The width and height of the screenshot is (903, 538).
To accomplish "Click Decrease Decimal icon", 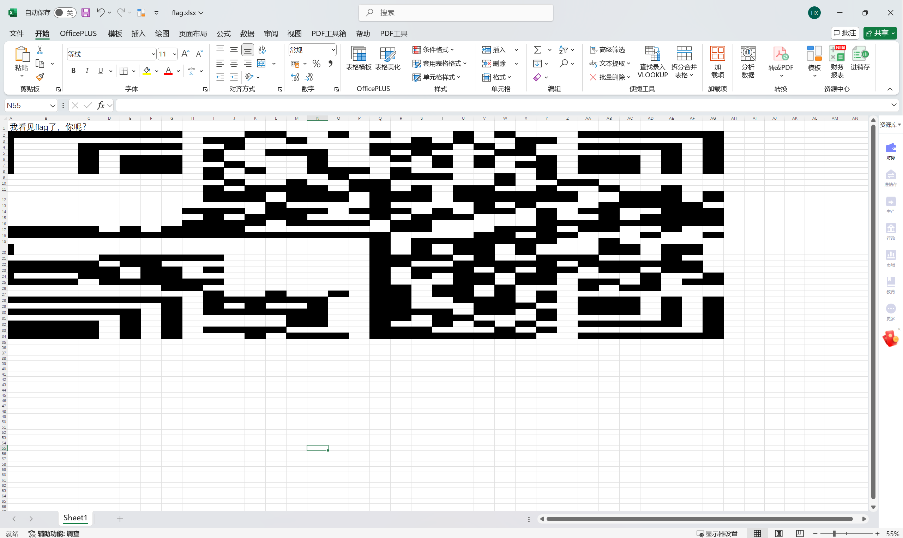I will point(309,77).
